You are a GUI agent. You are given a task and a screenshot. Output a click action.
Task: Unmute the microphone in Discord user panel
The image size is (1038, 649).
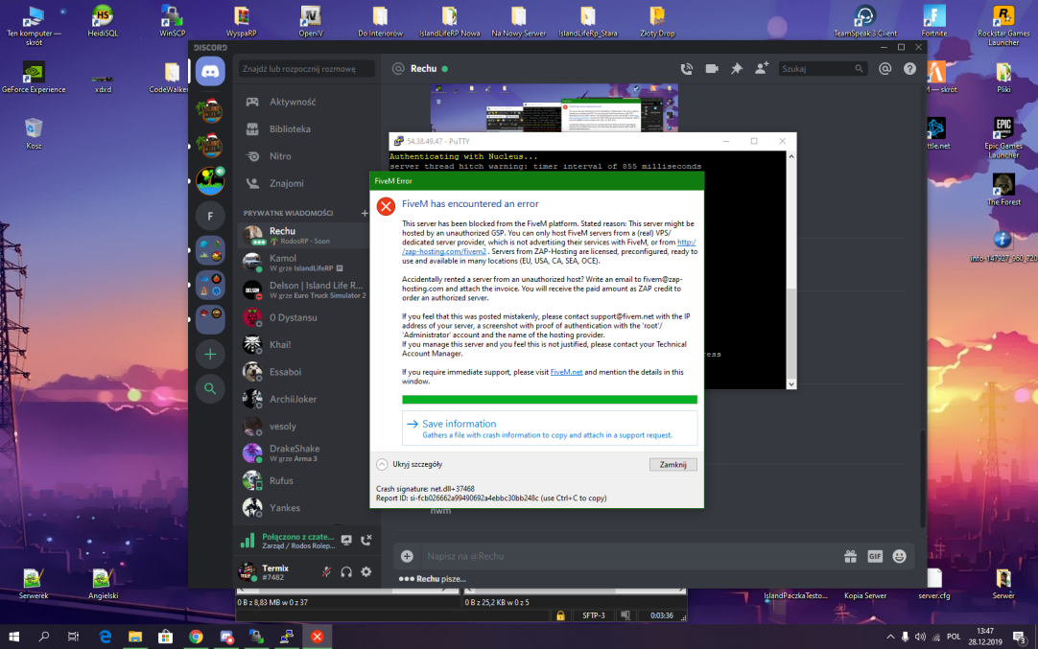(327, 572)
